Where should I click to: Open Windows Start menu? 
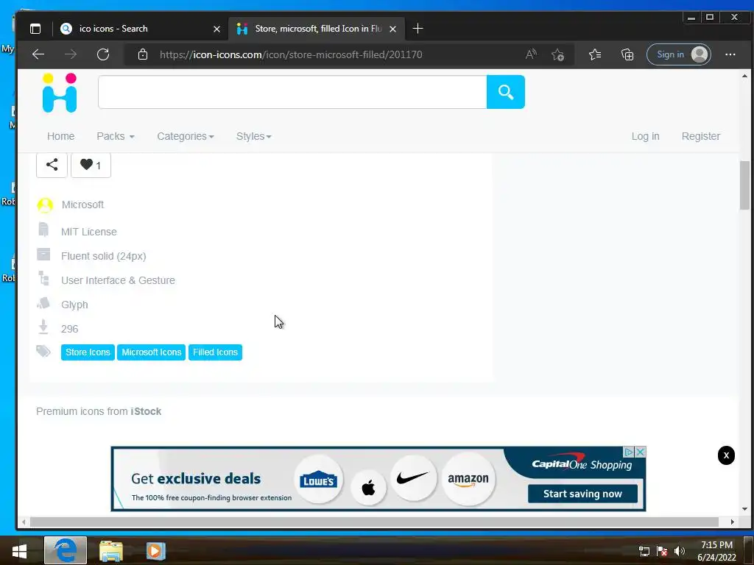20,550
